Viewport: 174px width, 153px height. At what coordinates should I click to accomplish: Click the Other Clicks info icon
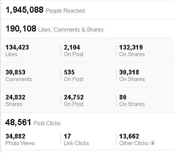(153, 143)
